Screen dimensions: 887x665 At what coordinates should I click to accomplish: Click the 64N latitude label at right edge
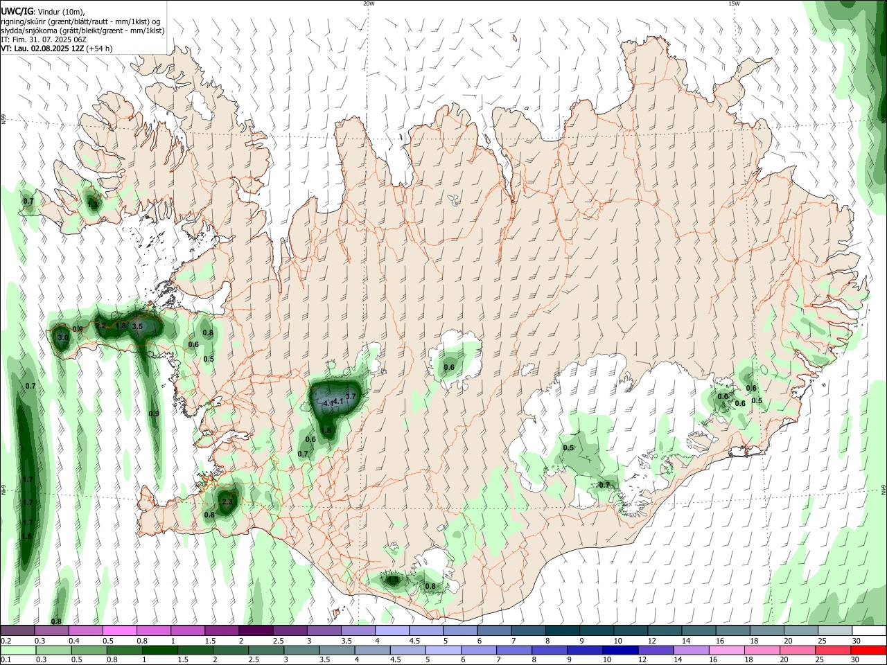(x=884, y=489)
